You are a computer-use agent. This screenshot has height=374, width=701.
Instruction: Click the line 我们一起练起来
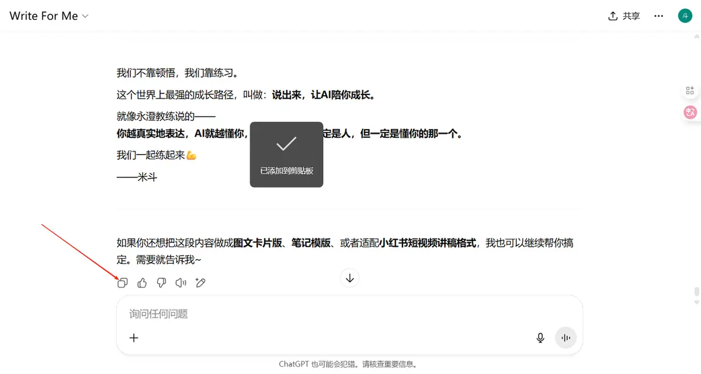(157, 155)
